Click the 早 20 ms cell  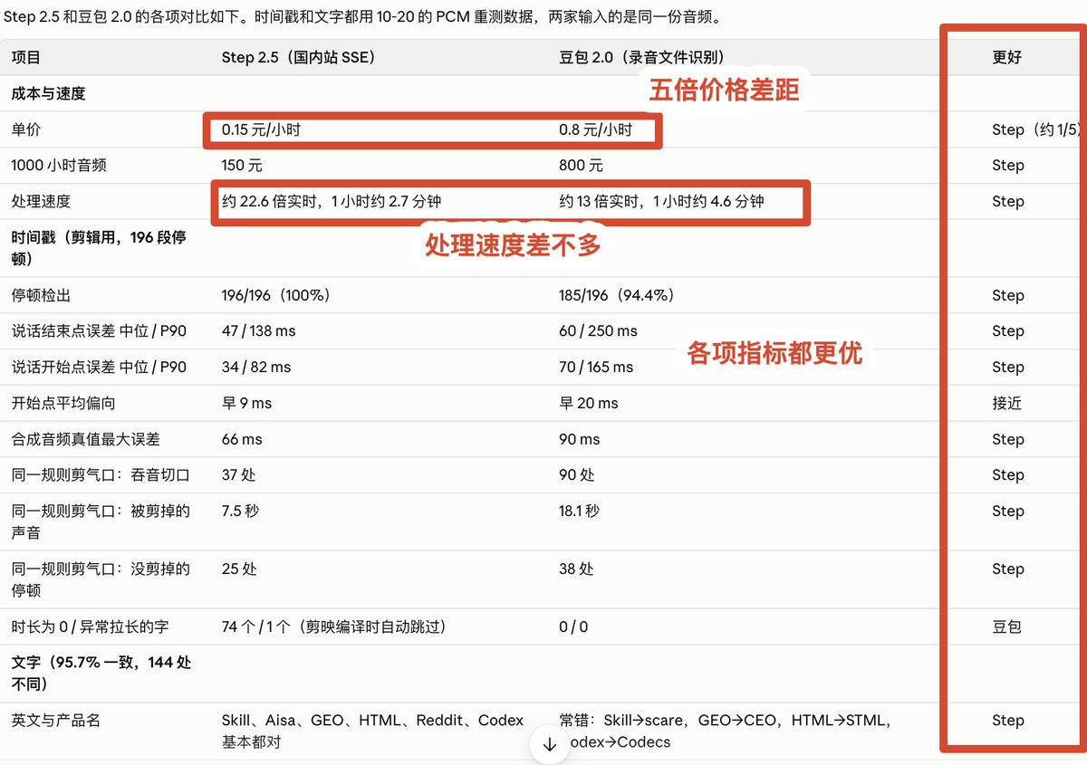coord(589,403)
